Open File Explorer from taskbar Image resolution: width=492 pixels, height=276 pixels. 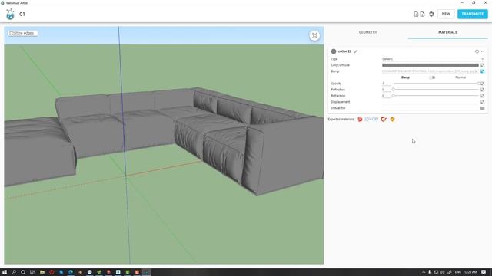42,272
